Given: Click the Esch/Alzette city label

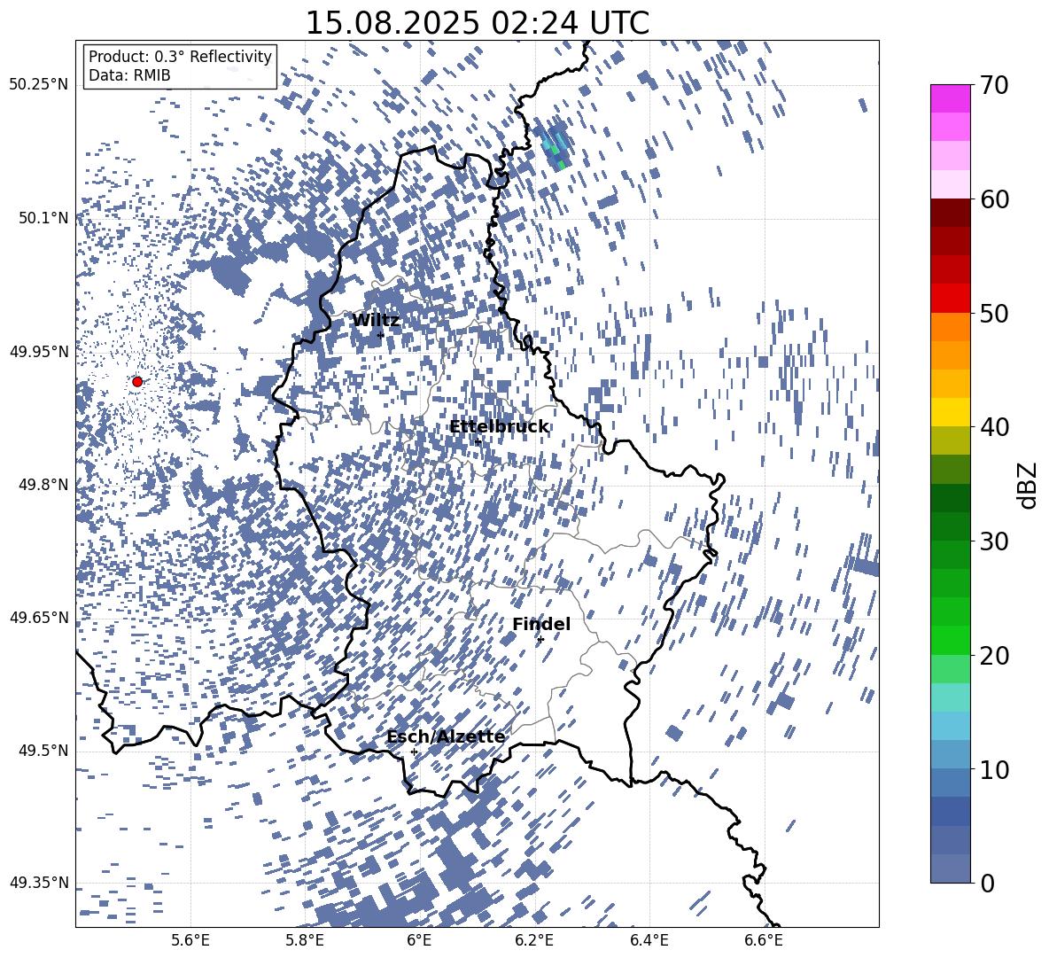Looking at the screenshot, I should [x=446, y=736].
